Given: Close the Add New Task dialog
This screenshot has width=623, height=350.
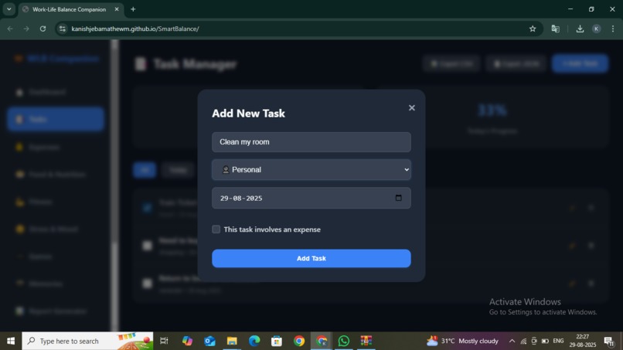Looking at the screenshot, I should tap(412, 107).
